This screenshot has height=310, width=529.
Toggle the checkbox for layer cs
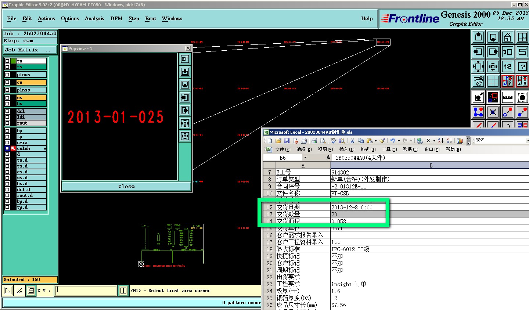7,82
